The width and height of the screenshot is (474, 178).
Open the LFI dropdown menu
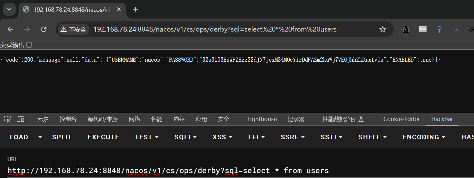click(257, 137)
